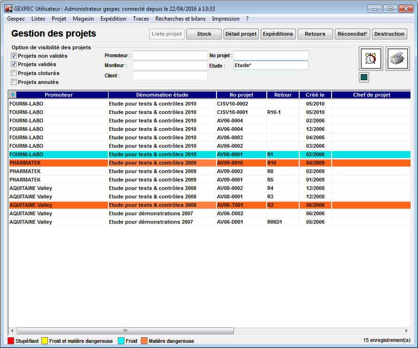Click the Stock button
This screenshot has width=418, height=348.
(204, 34)
